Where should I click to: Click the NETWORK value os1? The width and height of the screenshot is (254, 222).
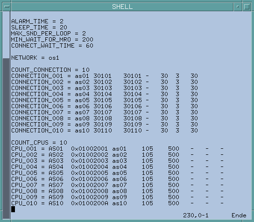(54, 58)
